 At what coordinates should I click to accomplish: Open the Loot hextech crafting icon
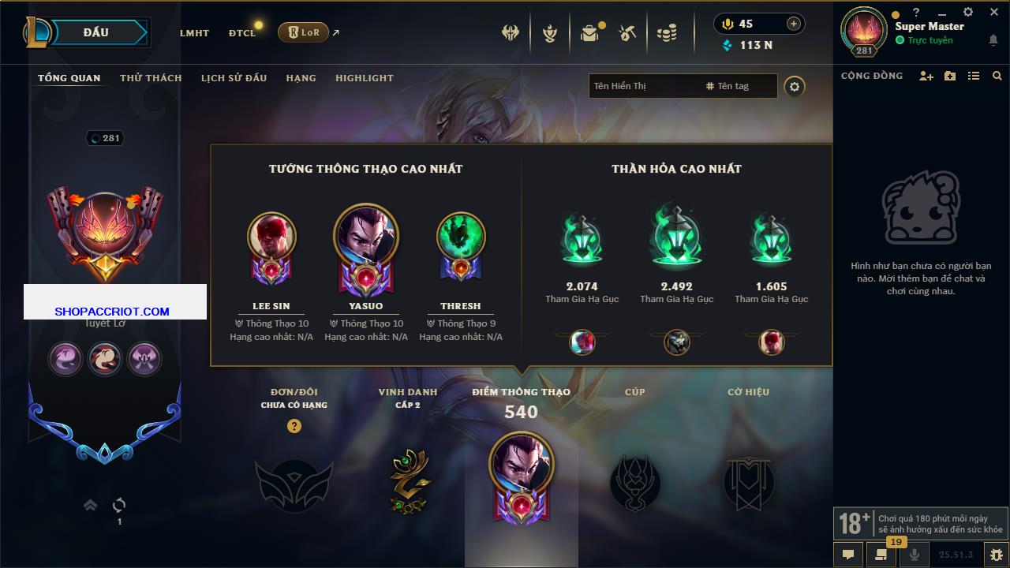pyautogui.click(x=628, y=33)
